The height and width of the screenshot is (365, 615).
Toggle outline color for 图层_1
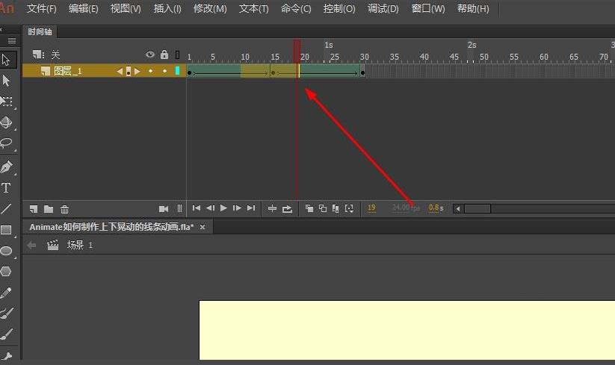pos(177,71)
